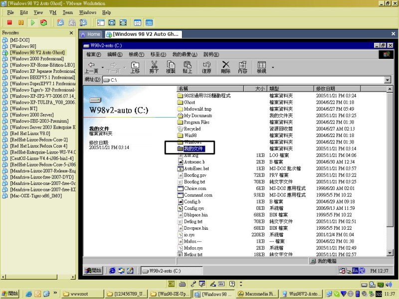
Task: Click the full screen view toolbar icon
Action: pyautogui.click(x=112, y=22)
